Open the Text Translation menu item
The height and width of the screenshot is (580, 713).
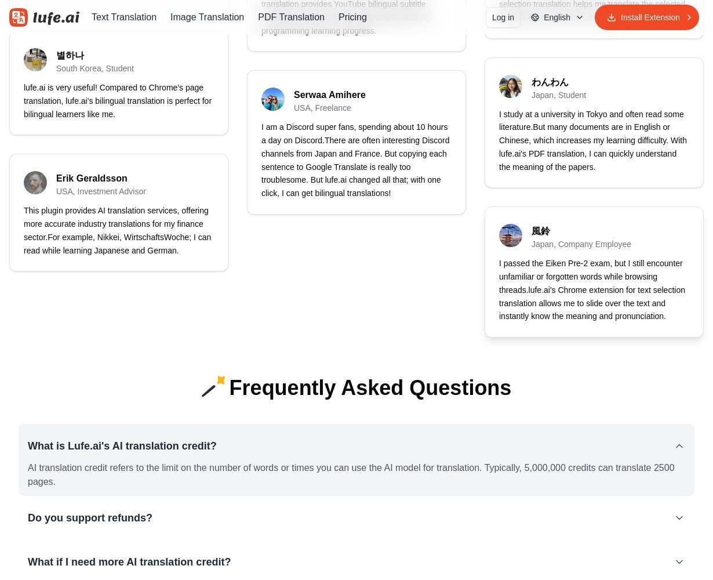pyautogui.click(x=124, y=17)
